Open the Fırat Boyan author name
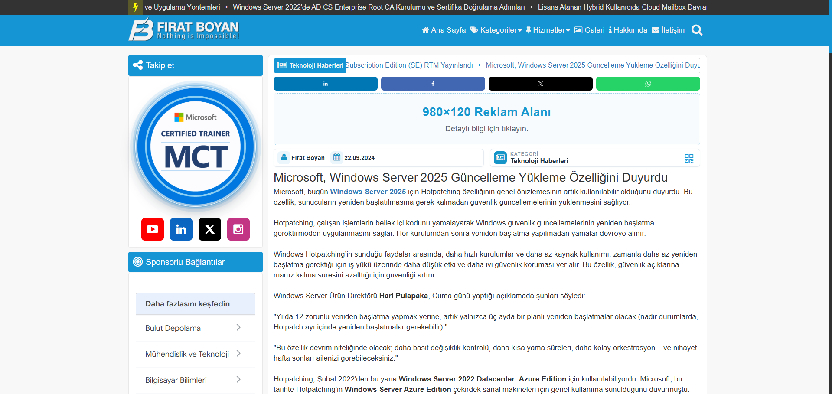Viewport: 832px width, 394px height. click(308, 158)
